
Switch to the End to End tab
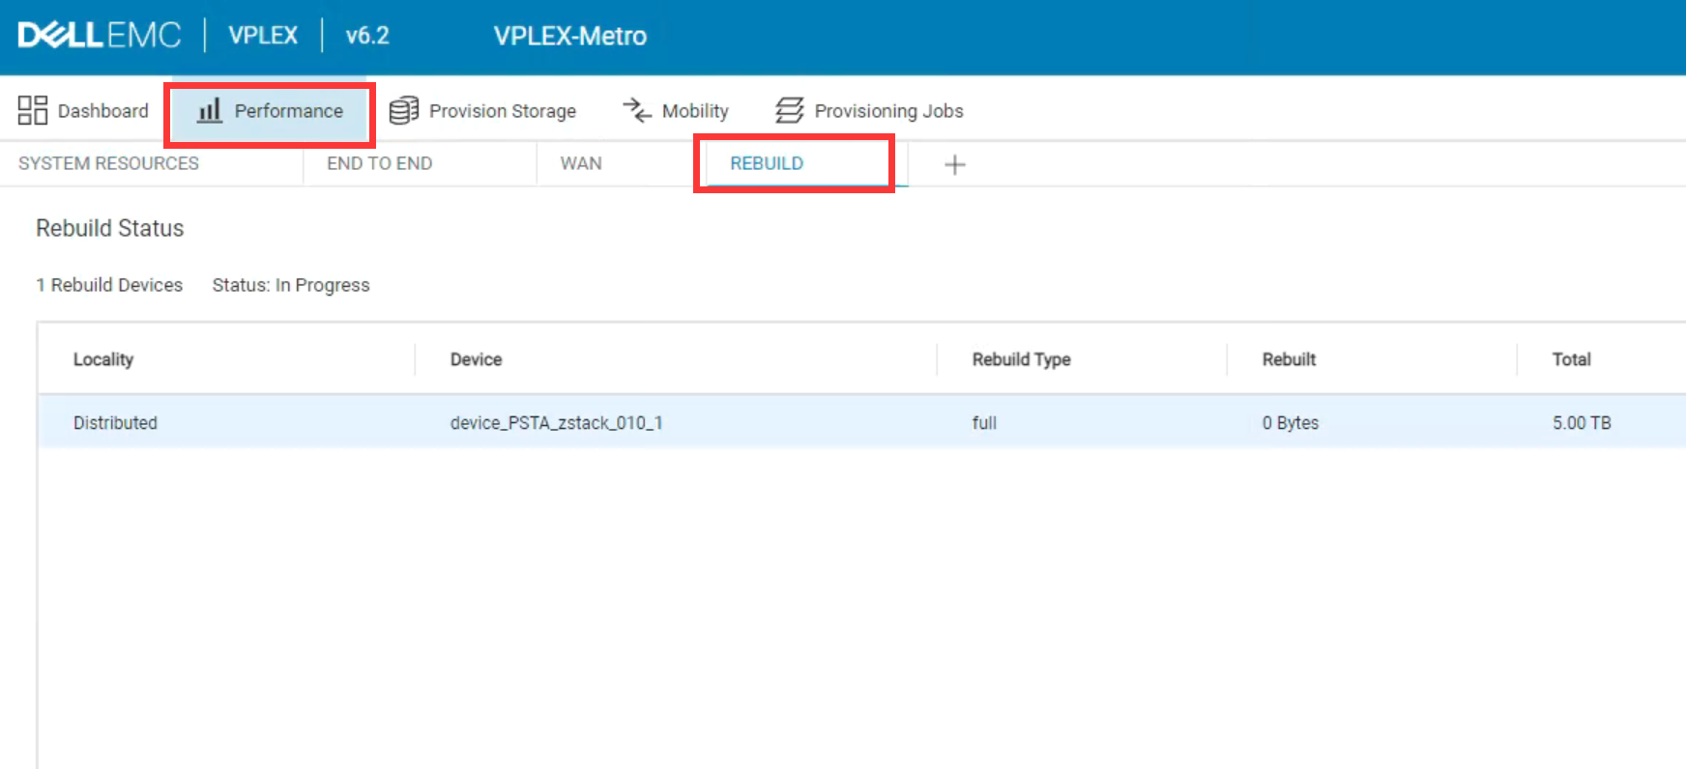coord(379,163)
